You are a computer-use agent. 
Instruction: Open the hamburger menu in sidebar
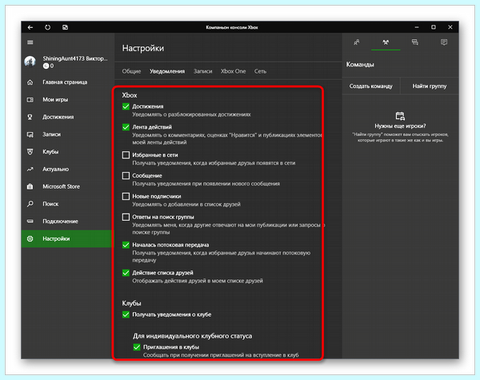pos(30,42)
